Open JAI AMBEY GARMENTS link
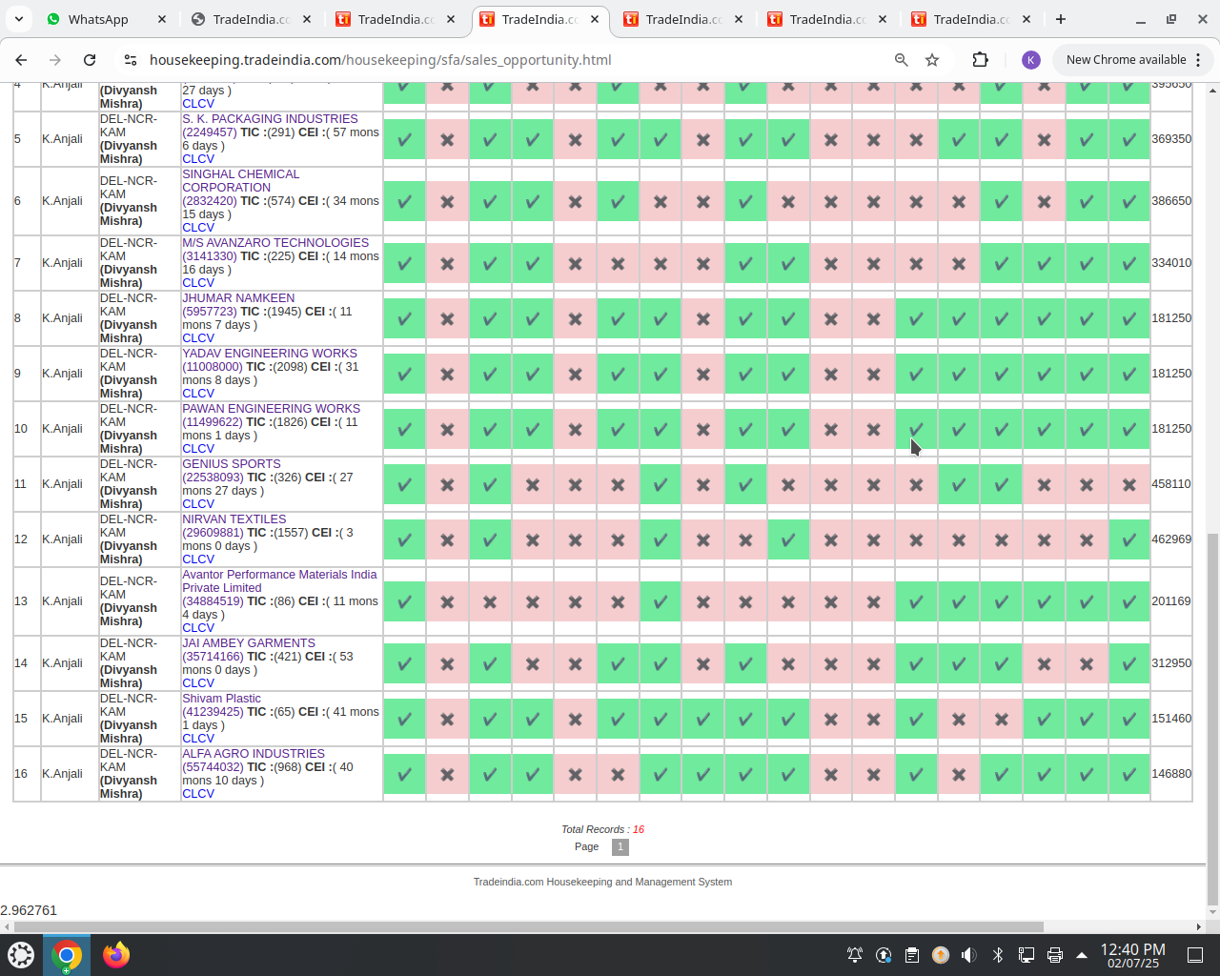Viewport: 1220px width, 976px height. (x=249, y=643)
